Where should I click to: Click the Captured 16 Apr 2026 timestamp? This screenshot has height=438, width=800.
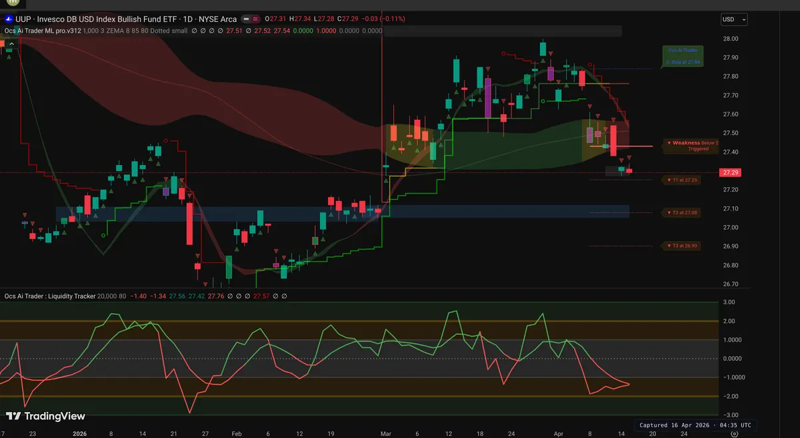pyautogui.click(x=695, y=425)
